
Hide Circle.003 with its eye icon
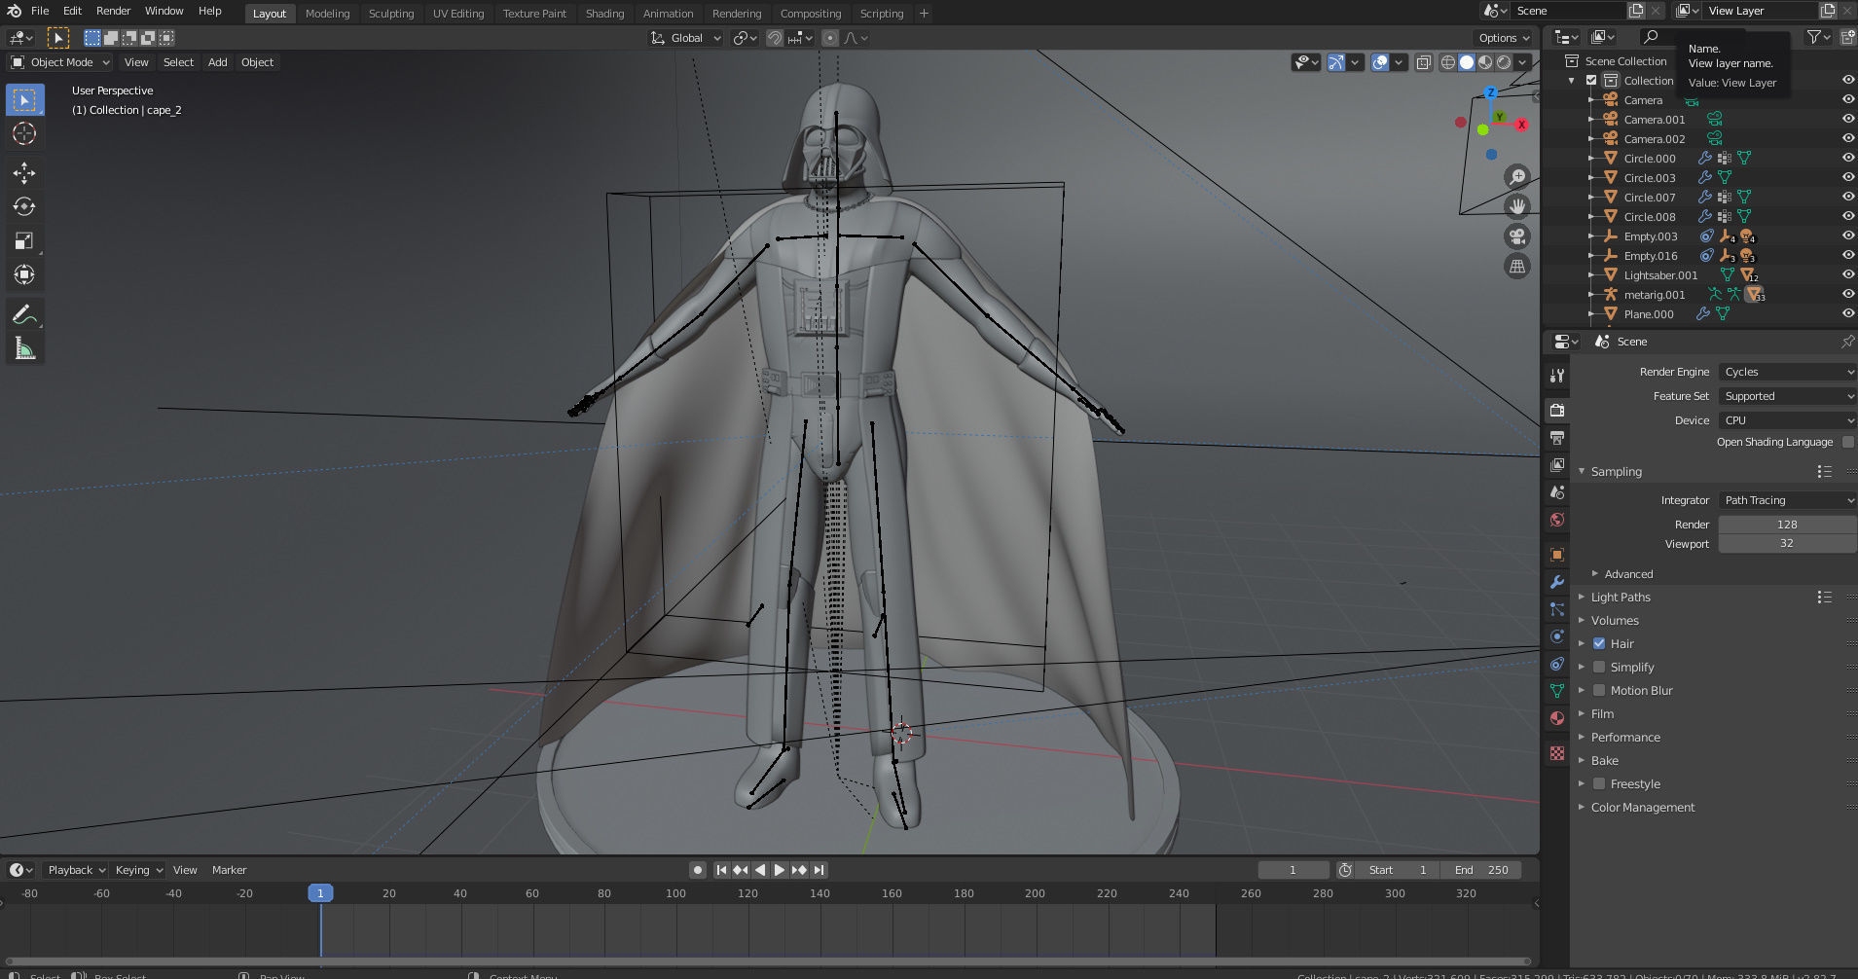[1847, 177]
